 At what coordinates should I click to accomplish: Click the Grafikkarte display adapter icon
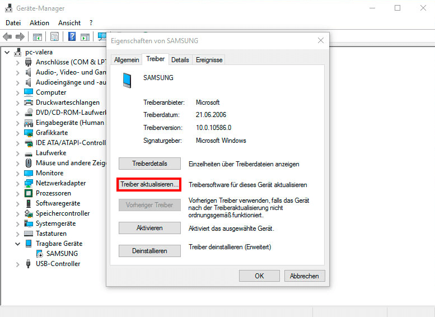(29, 133)
